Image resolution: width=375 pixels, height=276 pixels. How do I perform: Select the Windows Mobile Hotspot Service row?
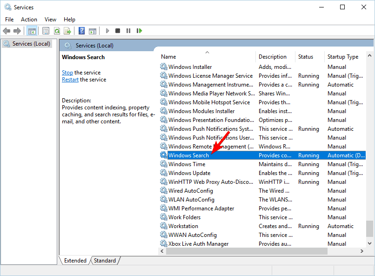point(262,102)
